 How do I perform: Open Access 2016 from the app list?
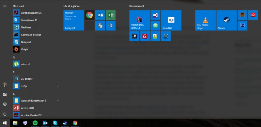coord(36,108)
